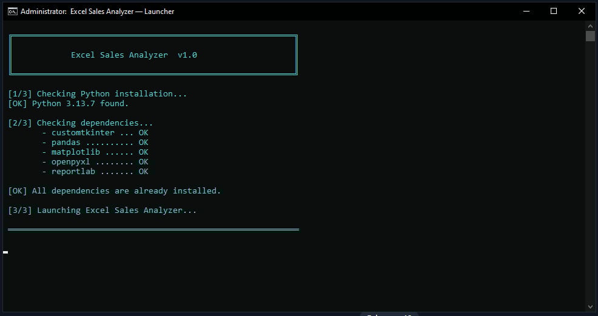
Task: Click the 'Launching Excel Sales Analyzer' line
Action: (102, 210)
